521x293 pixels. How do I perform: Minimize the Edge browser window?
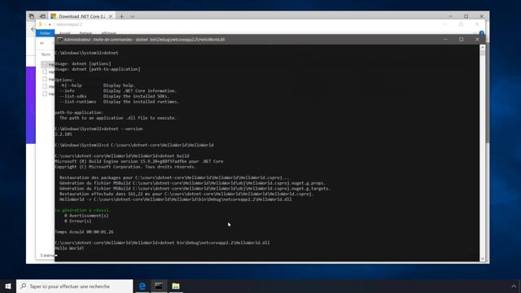pyautogui.click(x=450, y=16)
